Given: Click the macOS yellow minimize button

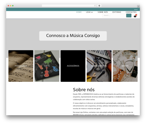Looking at the screenshot, I should [x=11, y=6].
